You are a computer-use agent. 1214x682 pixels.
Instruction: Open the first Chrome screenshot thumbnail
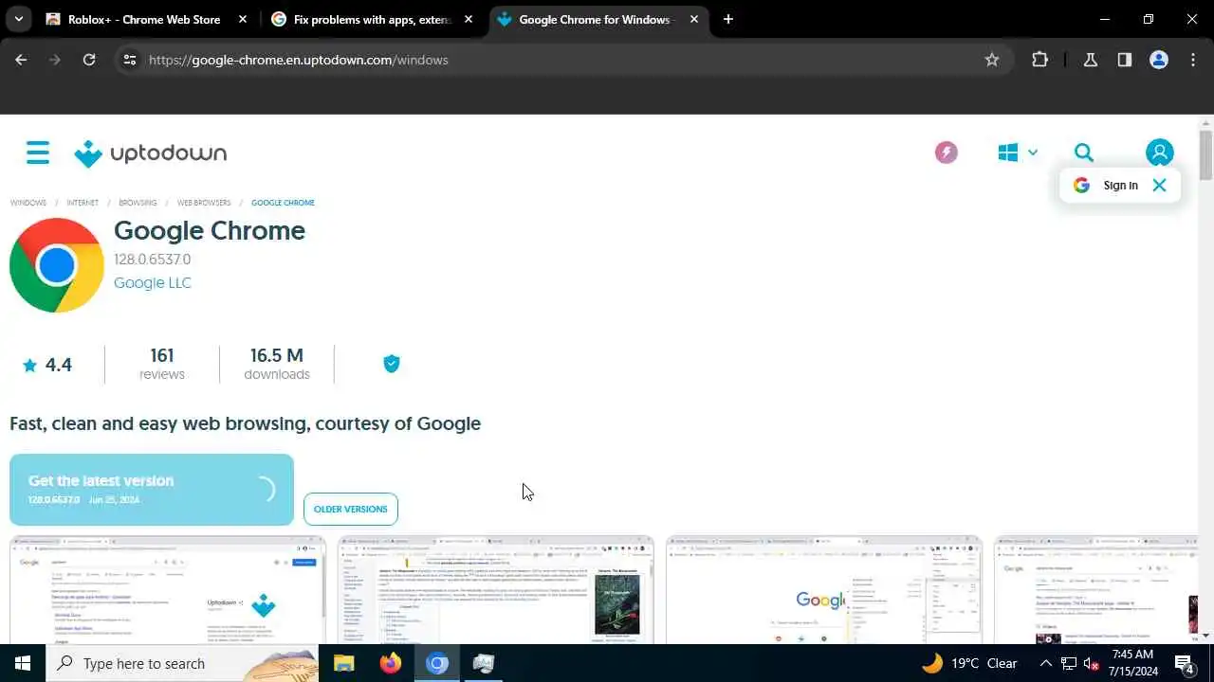coord(168,590)
